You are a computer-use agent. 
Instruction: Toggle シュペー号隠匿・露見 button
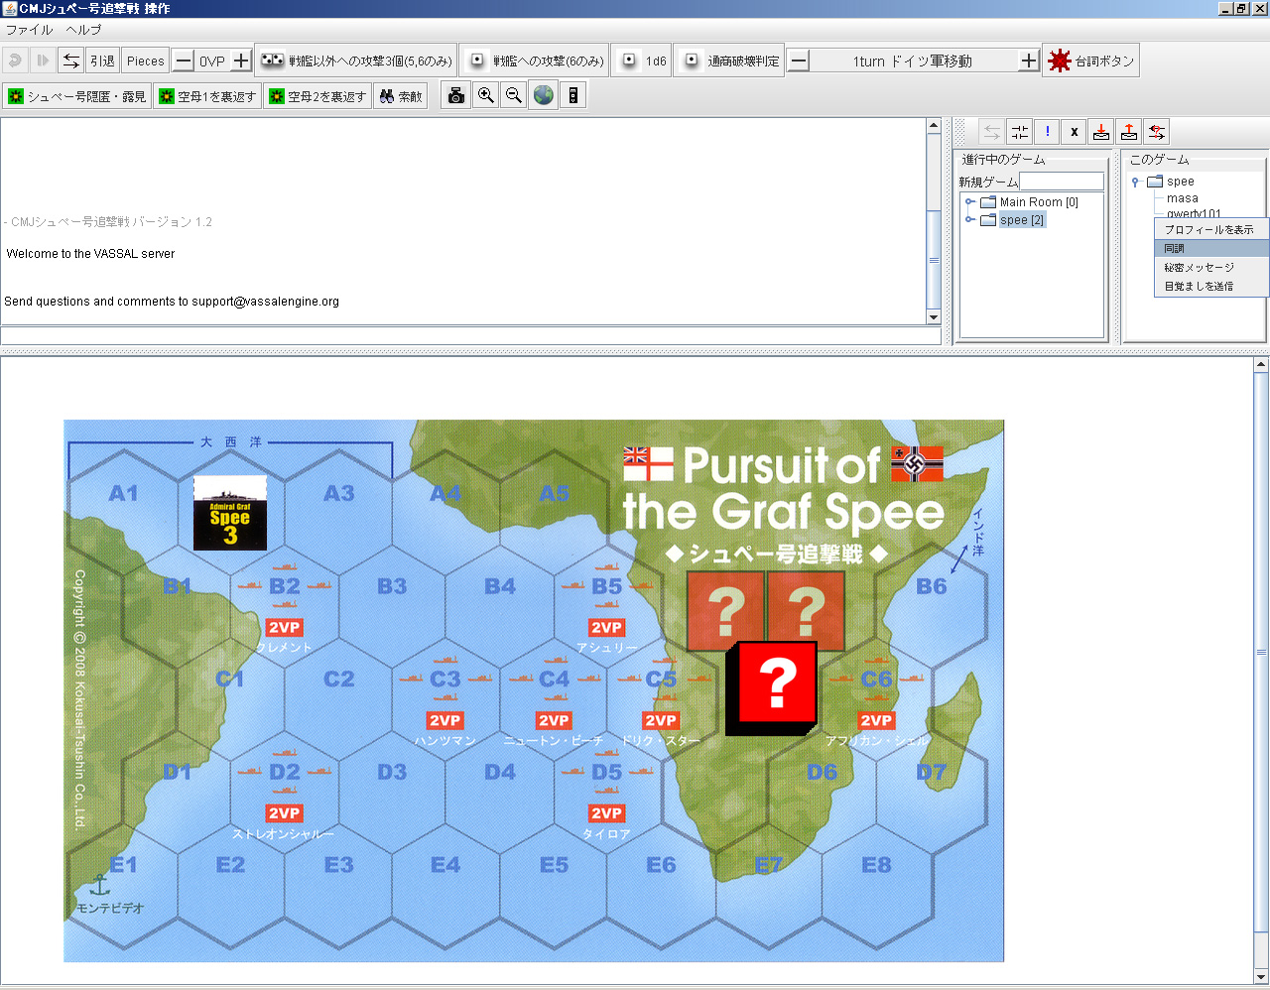point(76,96)
